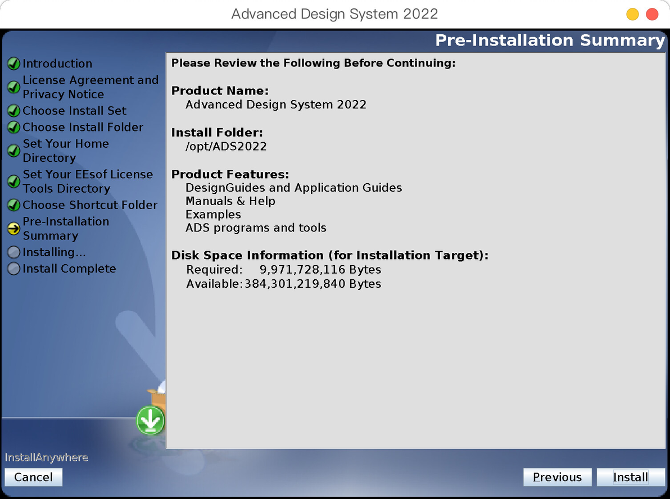This screenshot has height=499, width=670.
Task: Go back with the Previous button
Action: click(557, 477)
